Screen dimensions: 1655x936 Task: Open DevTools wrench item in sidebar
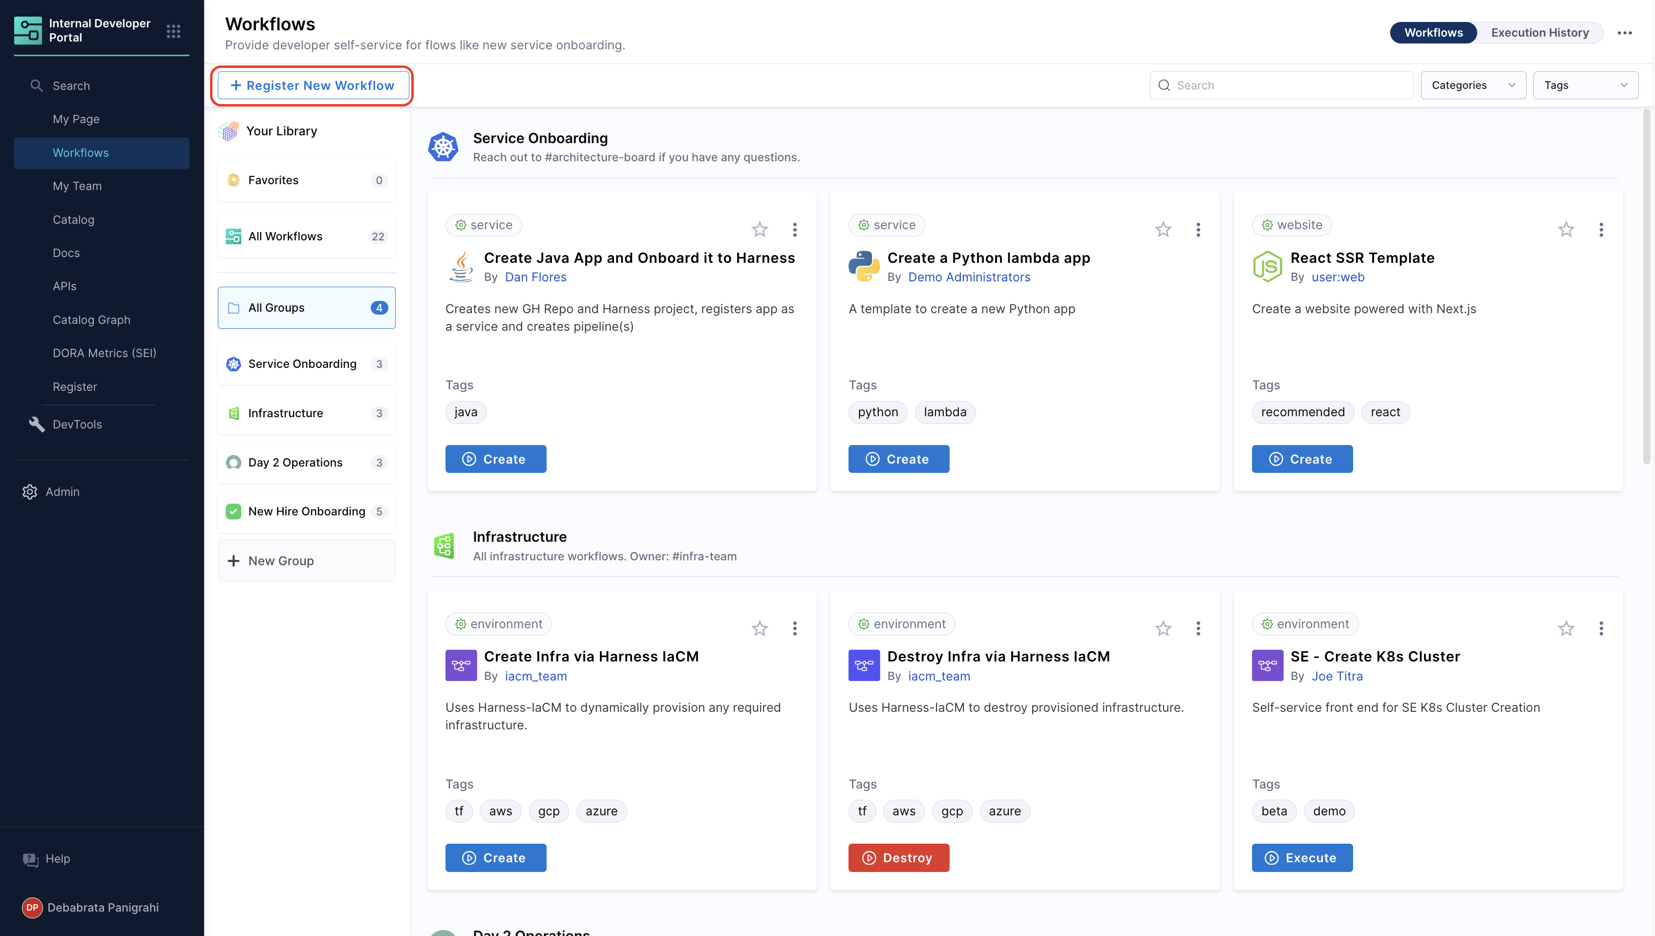coord(37,424)
